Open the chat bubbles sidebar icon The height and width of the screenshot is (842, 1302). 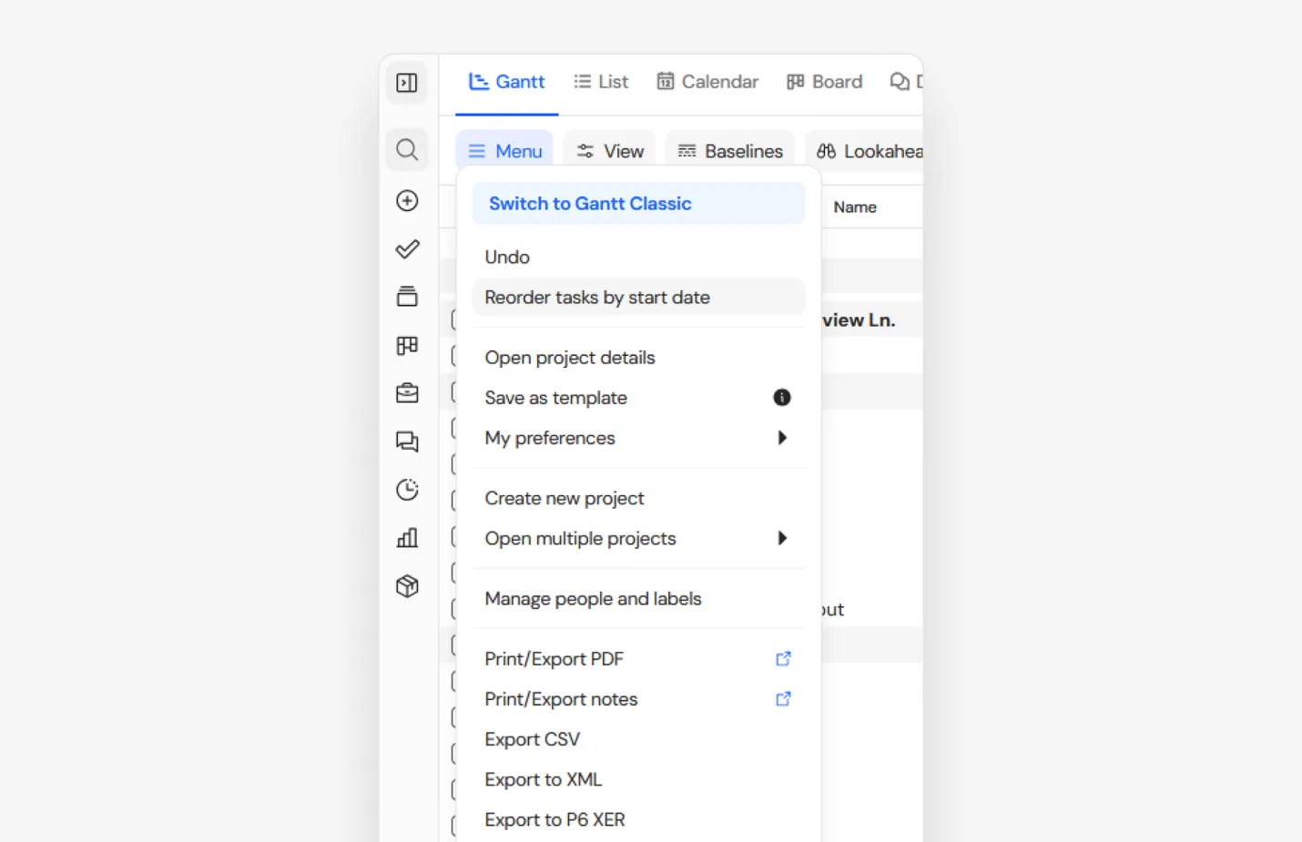tap(407, 441)
